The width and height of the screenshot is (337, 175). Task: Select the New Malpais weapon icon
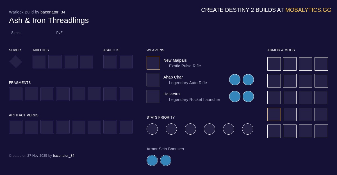point(153,63)
